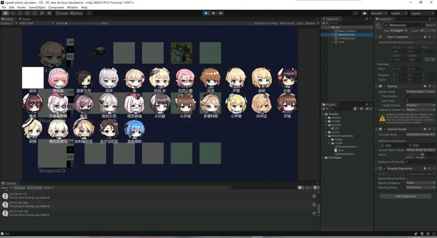Open custom editor tools icon
Image resolution: width=437 pixels, height=238 pixels.
[49, 13]
